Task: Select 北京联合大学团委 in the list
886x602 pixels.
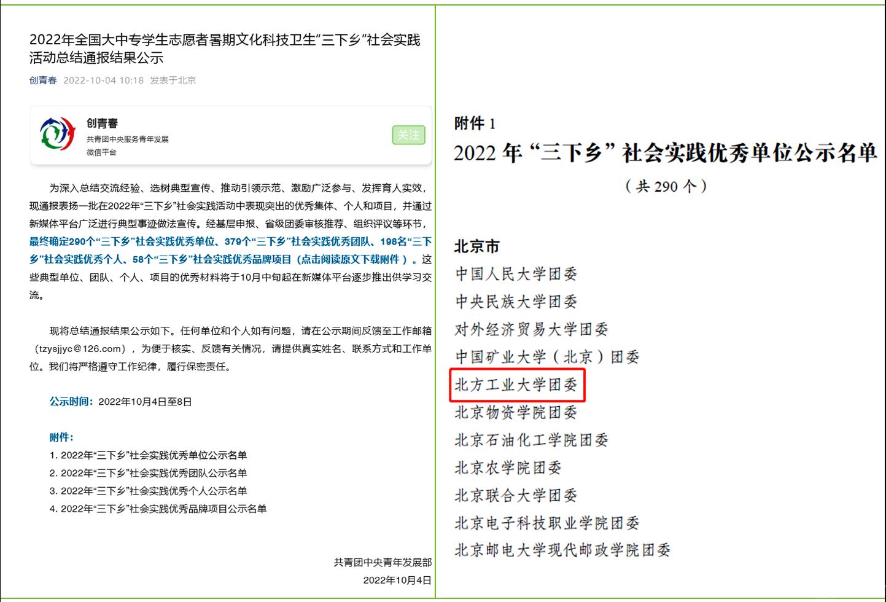Action: (516, 495)
